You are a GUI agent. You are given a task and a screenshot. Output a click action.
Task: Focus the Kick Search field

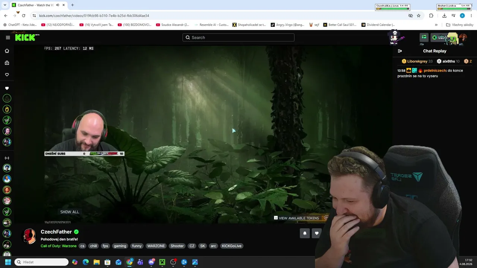pyautogui.click(x=238, y=37)
